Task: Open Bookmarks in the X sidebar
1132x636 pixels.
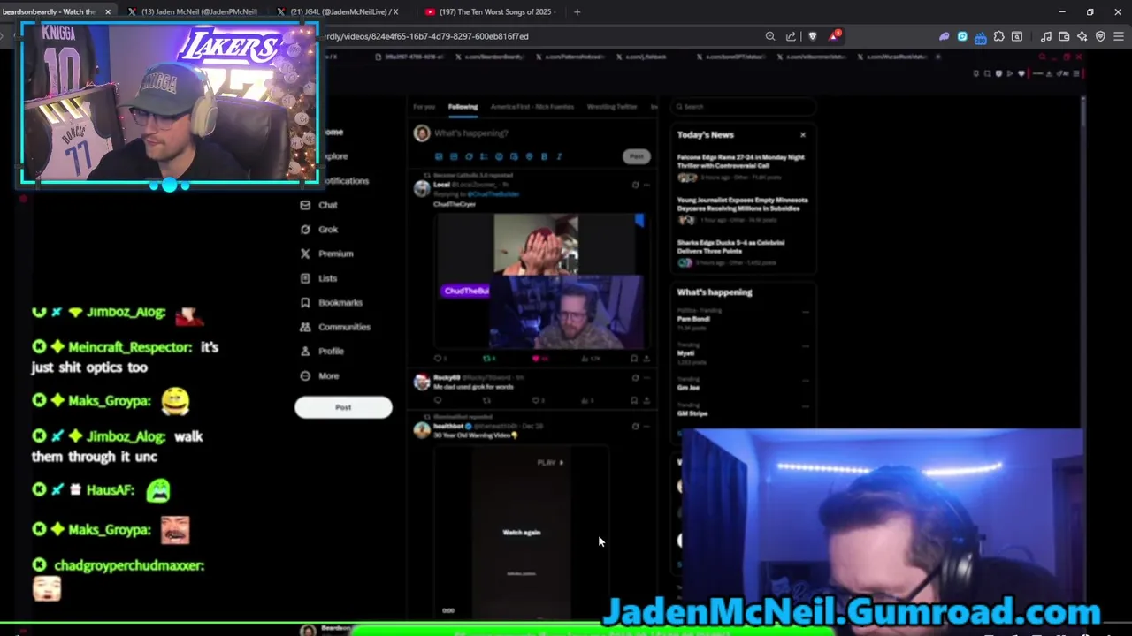Action: tap(331, 302)
